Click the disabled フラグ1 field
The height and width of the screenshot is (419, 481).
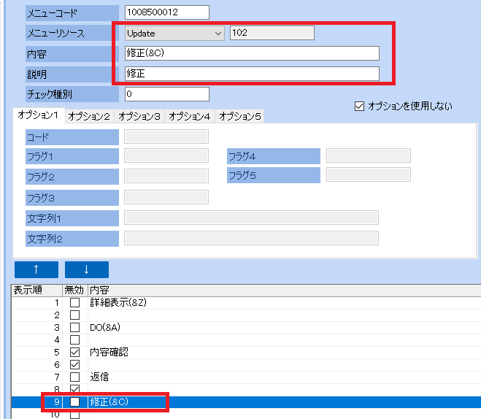(166, 155)
